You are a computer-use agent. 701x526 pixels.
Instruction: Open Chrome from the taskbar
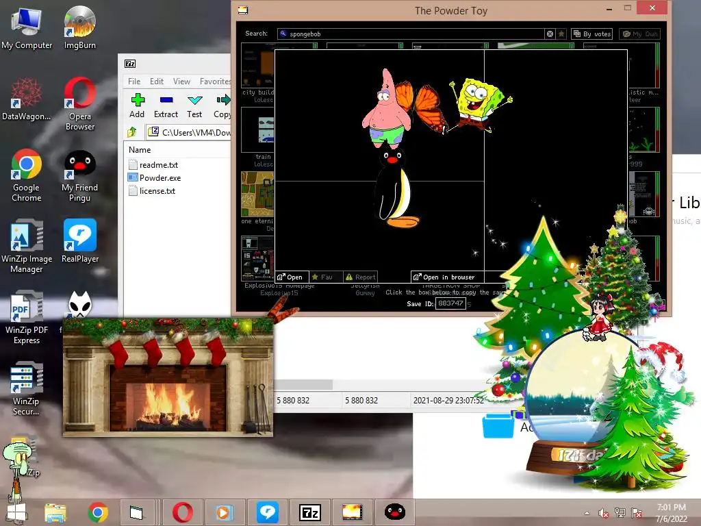(98, 512)
